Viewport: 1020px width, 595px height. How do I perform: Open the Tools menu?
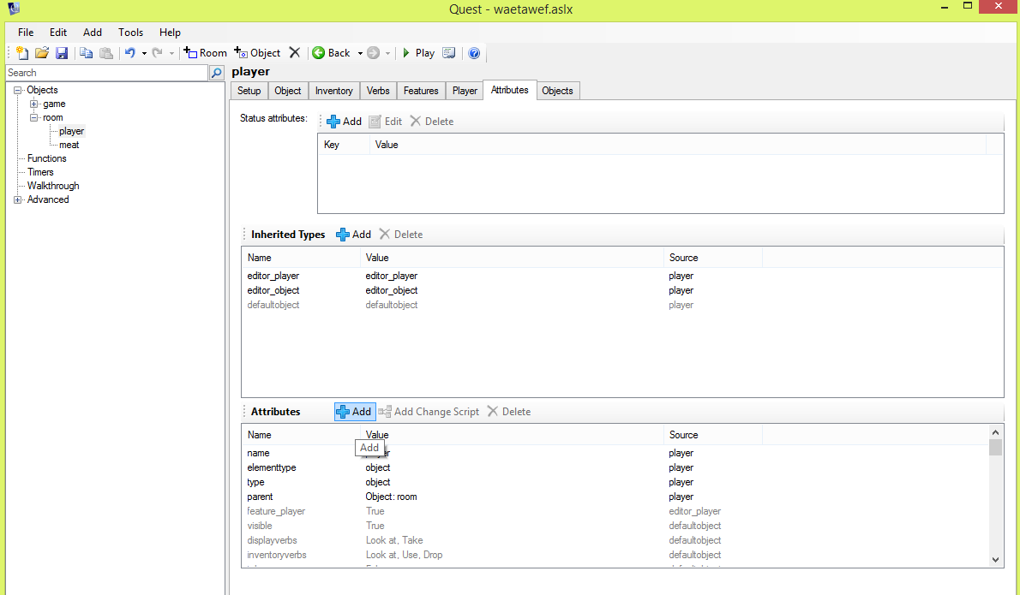coord(131,33)
